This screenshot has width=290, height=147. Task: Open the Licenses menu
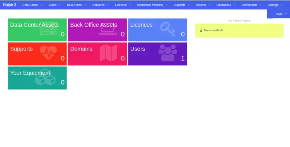pos(123,5)
